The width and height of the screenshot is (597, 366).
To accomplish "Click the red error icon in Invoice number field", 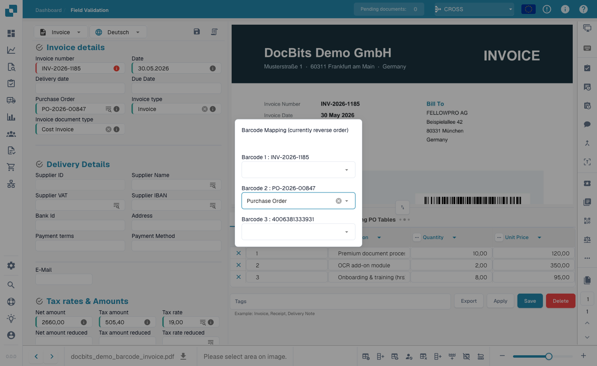I will coord(117,68).
